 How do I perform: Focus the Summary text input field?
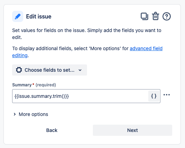point(80,96)
